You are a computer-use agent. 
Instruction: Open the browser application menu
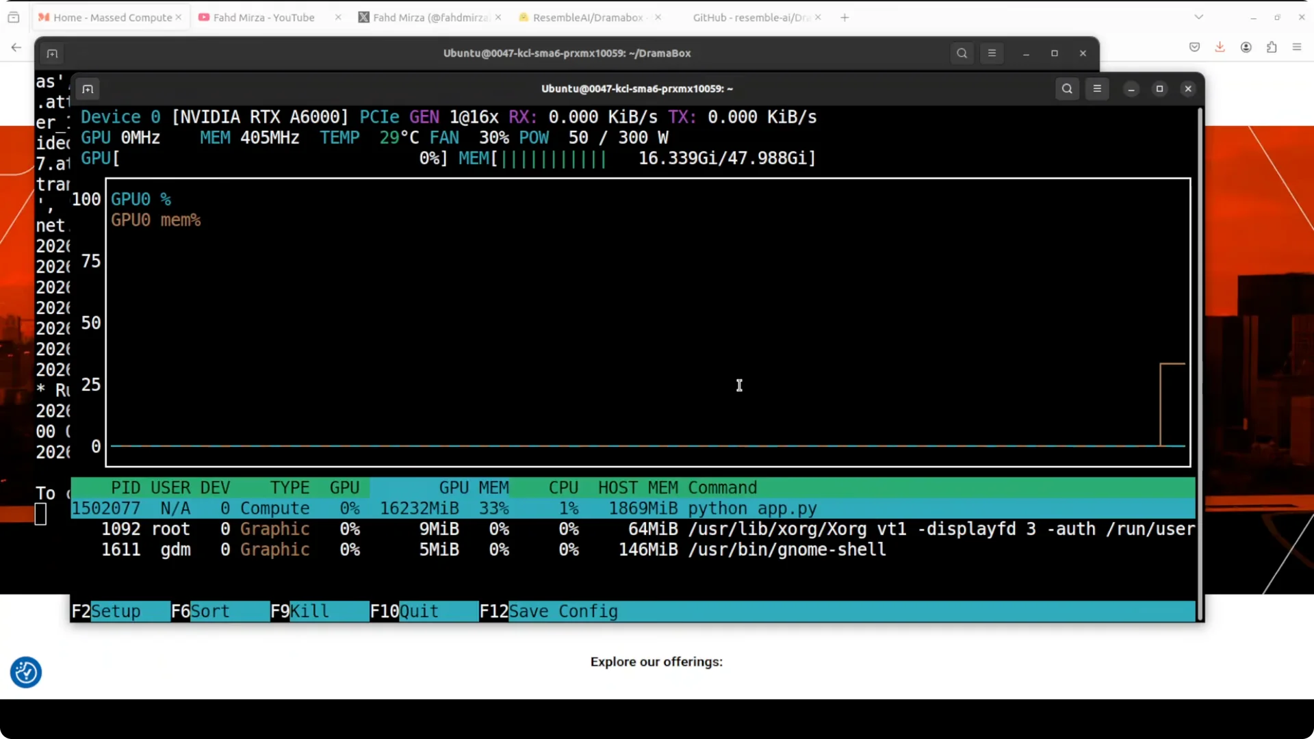[1297, 47]
